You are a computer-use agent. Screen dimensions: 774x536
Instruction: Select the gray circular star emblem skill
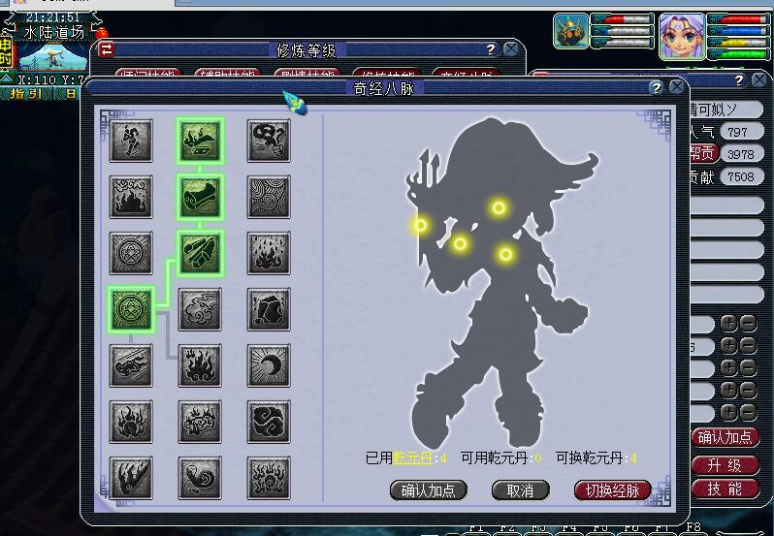coord(131,253)
